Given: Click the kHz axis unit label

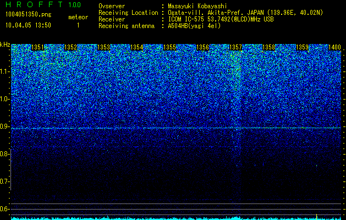Looking at the screenshot, I should 5,45.
